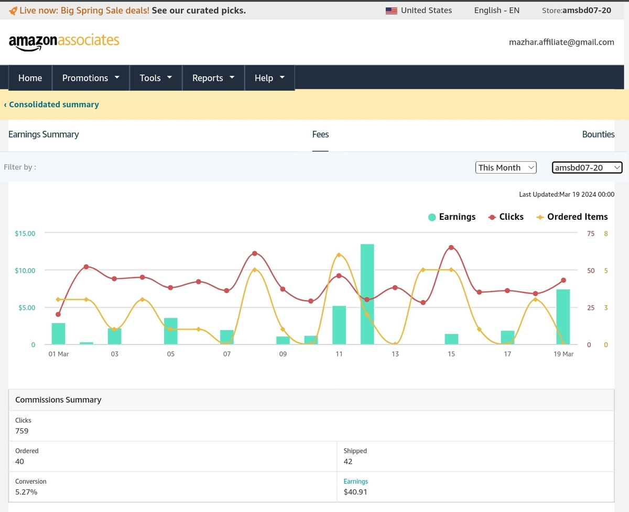Toggle the Earnings series in the chart legend

coord(452,217)
